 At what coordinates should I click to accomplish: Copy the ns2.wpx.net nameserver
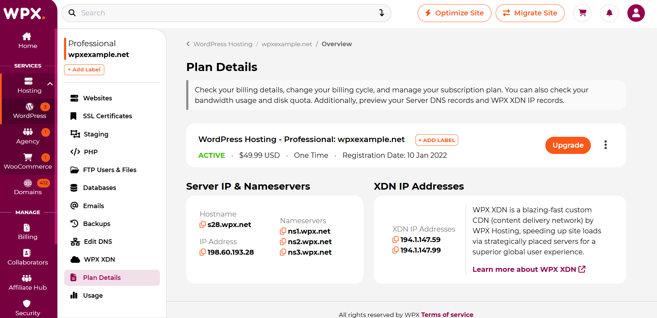click(283, 242)
